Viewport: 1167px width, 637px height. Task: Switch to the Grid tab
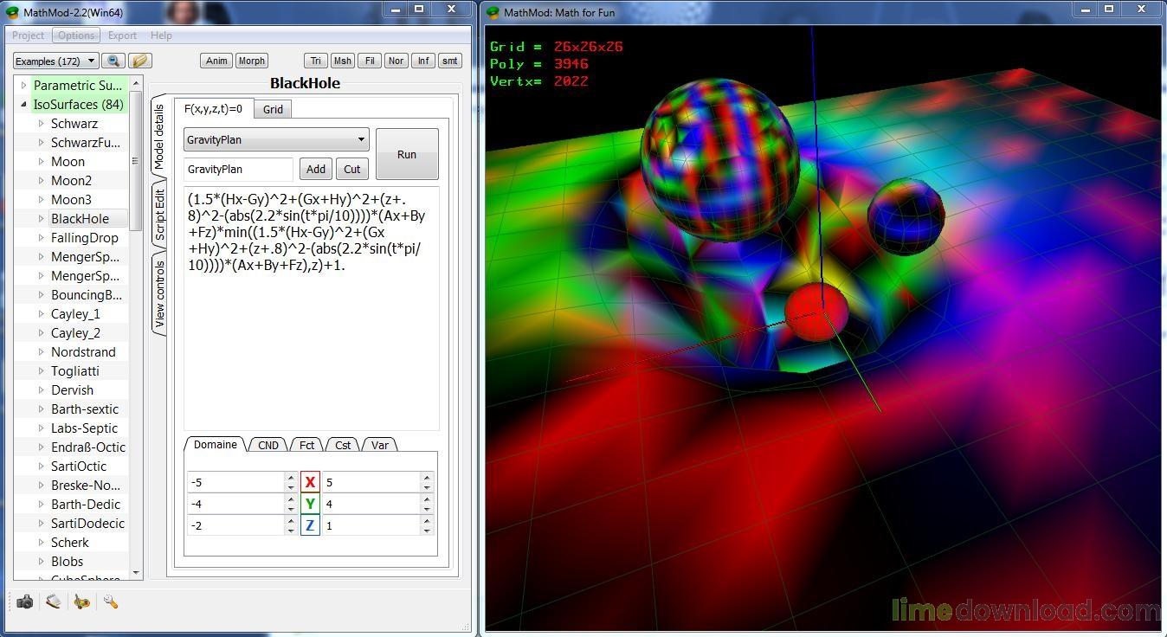pos(273,109)
